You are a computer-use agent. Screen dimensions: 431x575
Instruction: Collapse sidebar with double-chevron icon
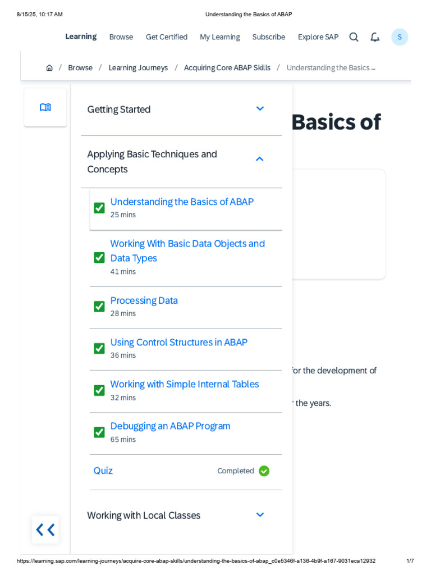click(x=45, y=530)
